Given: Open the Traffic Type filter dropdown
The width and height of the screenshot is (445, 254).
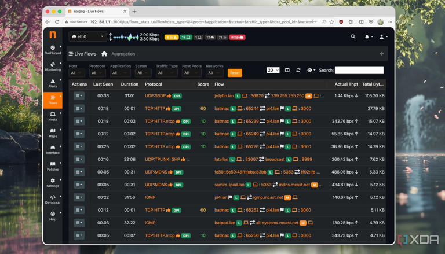Looking at the screenshot, I should (167, 73).
